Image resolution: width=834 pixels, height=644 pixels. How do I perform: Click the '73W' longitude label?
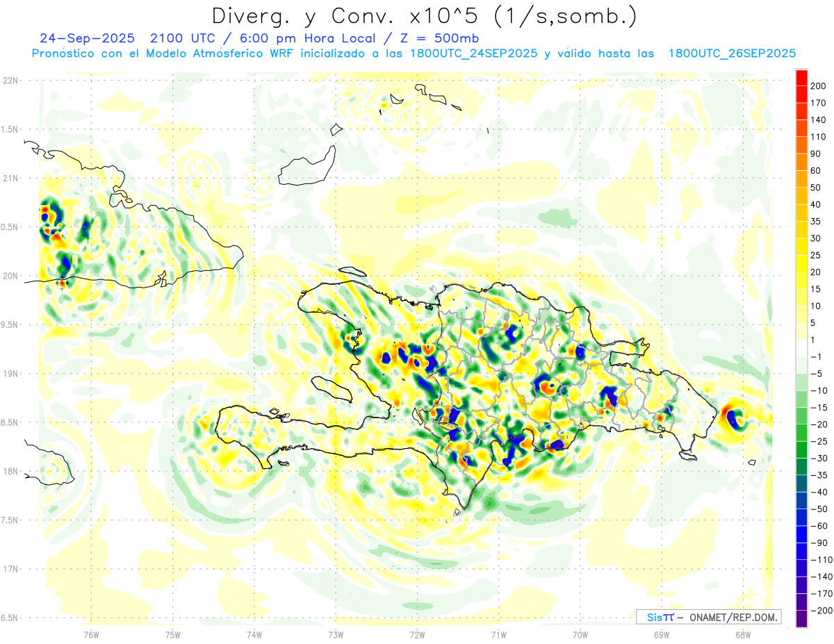[336, 634]
